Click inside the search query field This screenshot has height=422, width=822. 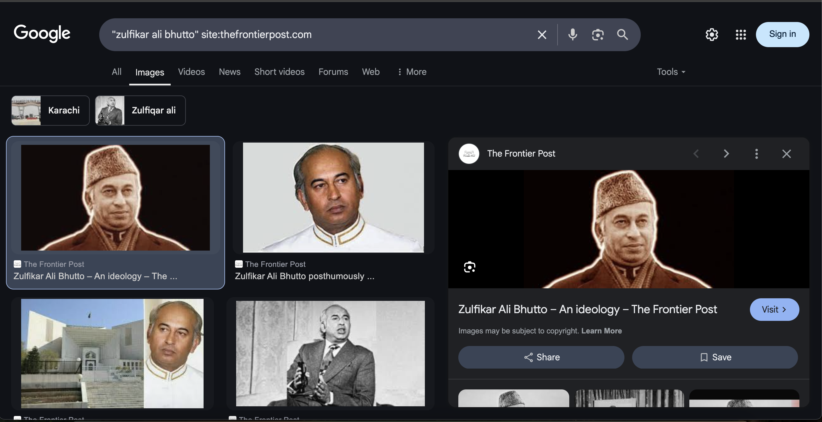tap(319, 35)
